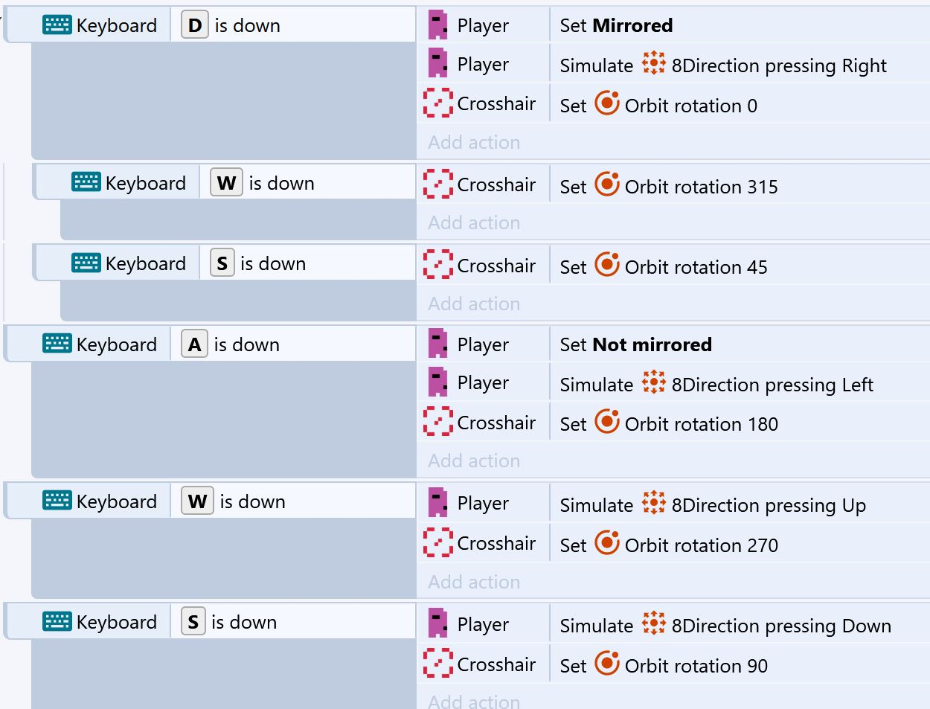Click the 8Direction icon in the pressing Right action
The image size is (930, 709).
(653, 64)
